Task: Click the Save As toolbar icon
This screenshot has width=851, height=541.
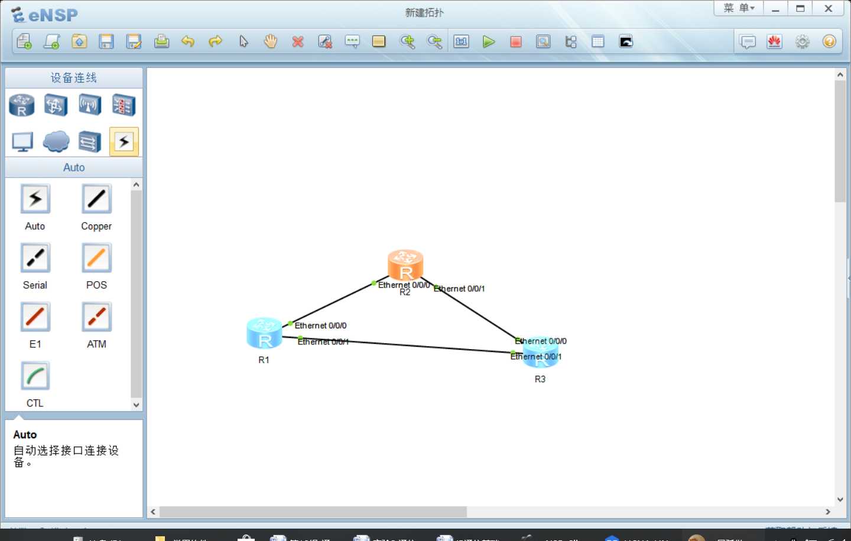Action: pyautogui.click(x=134, y=41)
